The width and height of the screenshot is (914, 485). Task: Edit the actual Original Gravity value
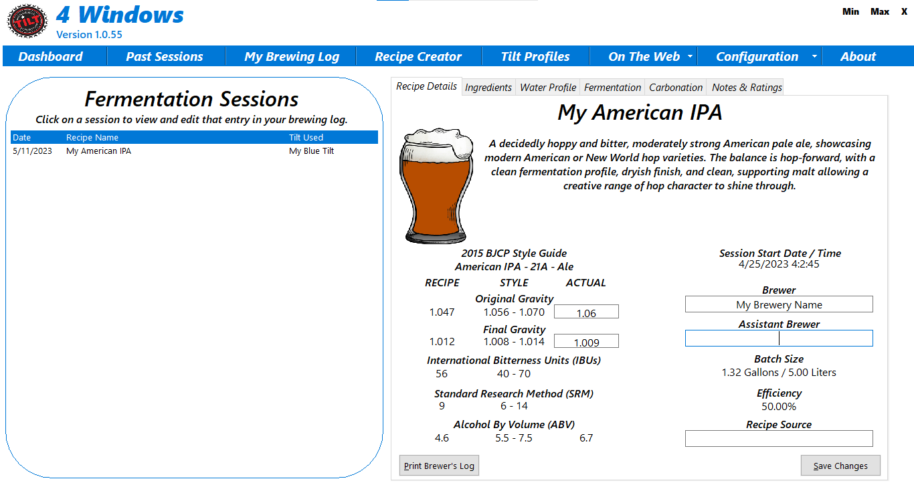[586, 311]
